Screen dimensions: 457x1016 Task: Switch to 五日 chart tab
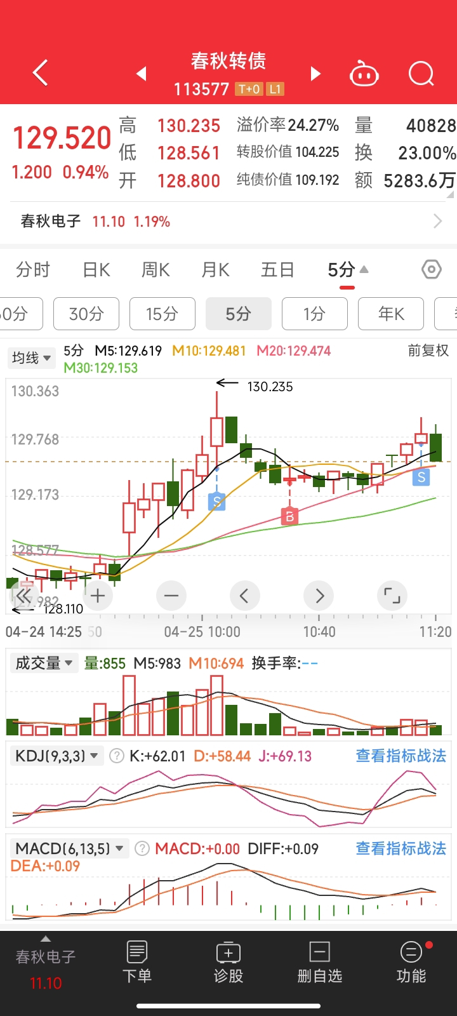tap(277, 270)
